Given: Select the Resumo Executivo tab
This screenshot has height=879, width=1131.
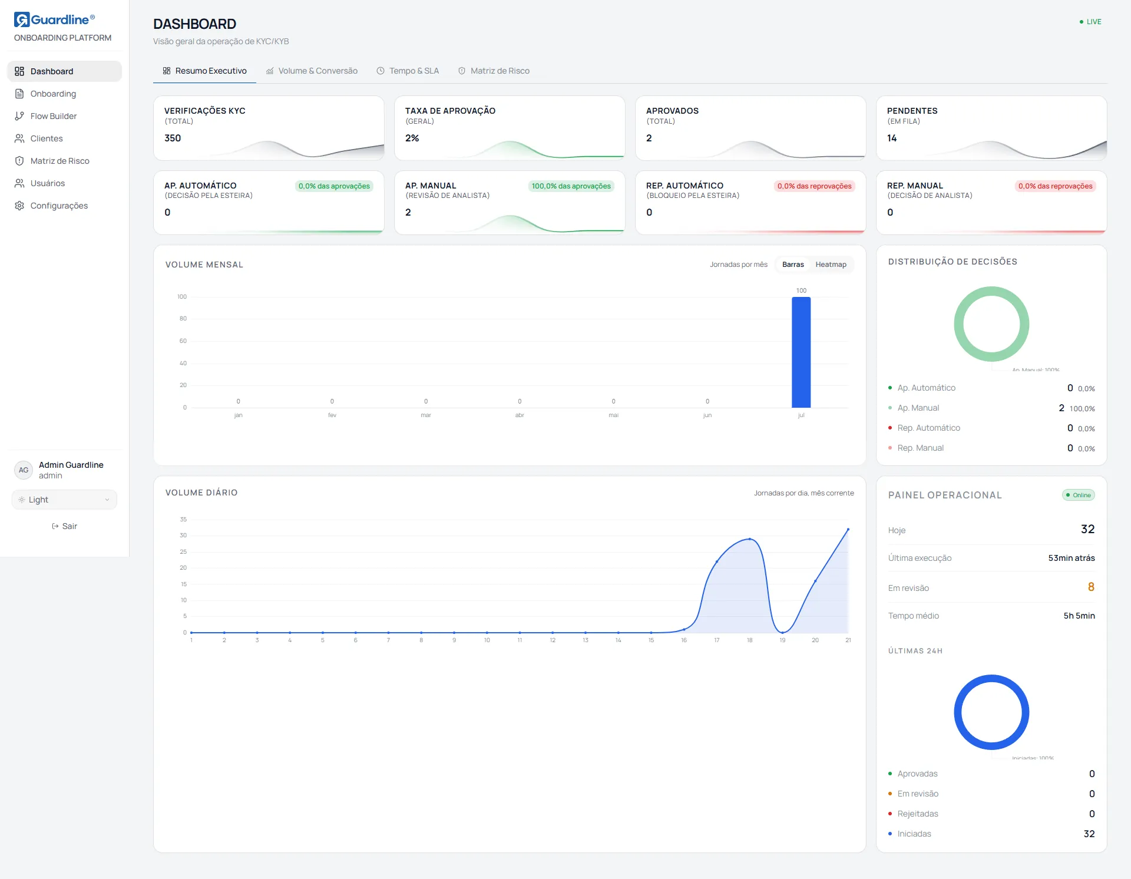Looking at the screenshot, I should (204, 71).
